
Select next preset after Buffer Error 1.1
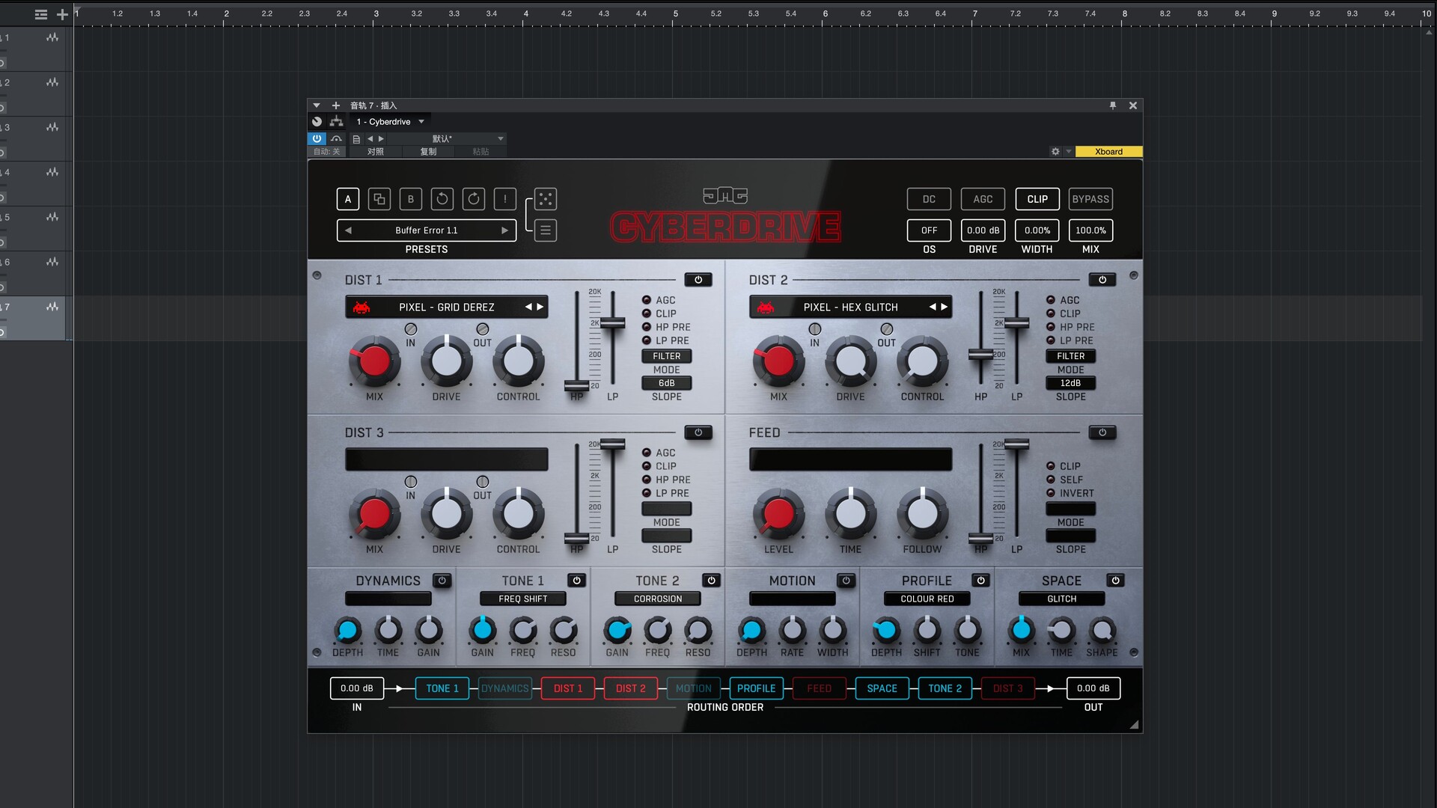[x=504, y=230]
